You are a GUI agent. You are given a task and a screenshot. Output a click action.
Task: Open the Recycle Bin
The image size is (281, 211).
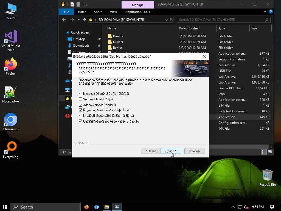(x=267, y=178)
